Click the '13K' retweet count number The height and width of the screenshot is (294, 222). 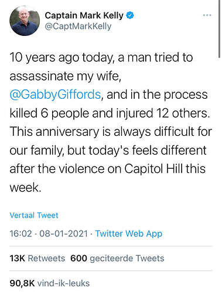17,258
